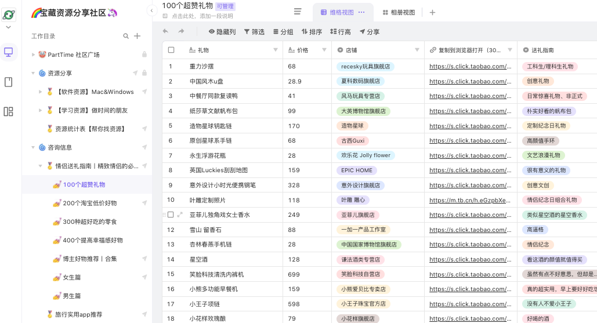Open 隐藏列 column visibility option
Image resolution: width=597 pixels, height=323 pixels.
pyautogui.click(x=222, y=31)
